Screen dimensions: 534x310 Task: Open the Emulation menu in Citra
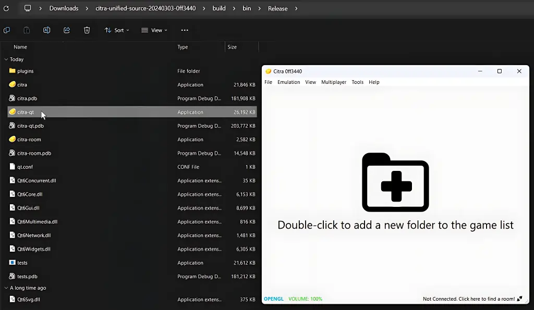288,82
